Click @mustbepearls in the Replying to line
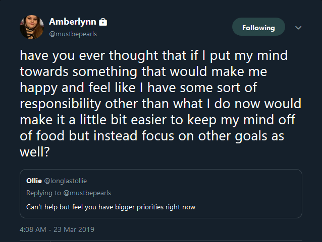 click(87, 193)
